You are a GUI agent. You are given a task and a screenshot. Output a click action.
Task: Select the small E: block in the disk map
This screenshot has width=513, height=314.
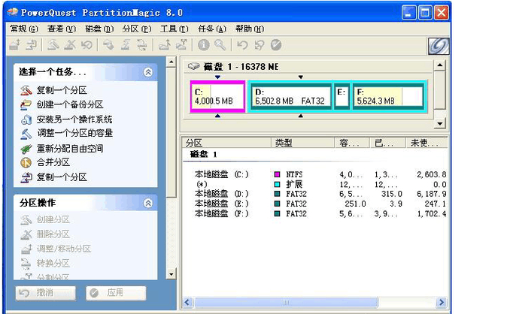point(342,97)
